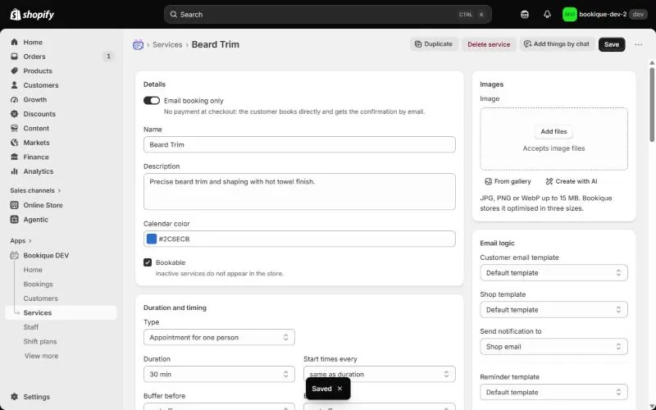Open the Start times every dropdown
Screen dimensions: 656x410
(380, 374)
